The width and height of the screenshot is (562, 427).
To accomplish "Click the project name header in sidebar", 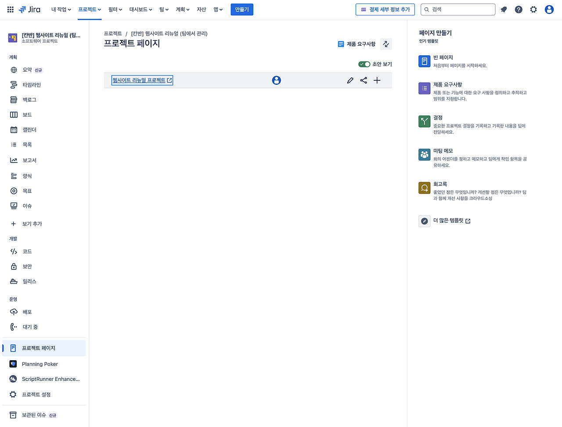I will pos(44,38).
